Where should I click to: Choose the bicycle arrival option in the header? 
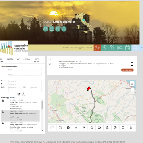(46, 29)
